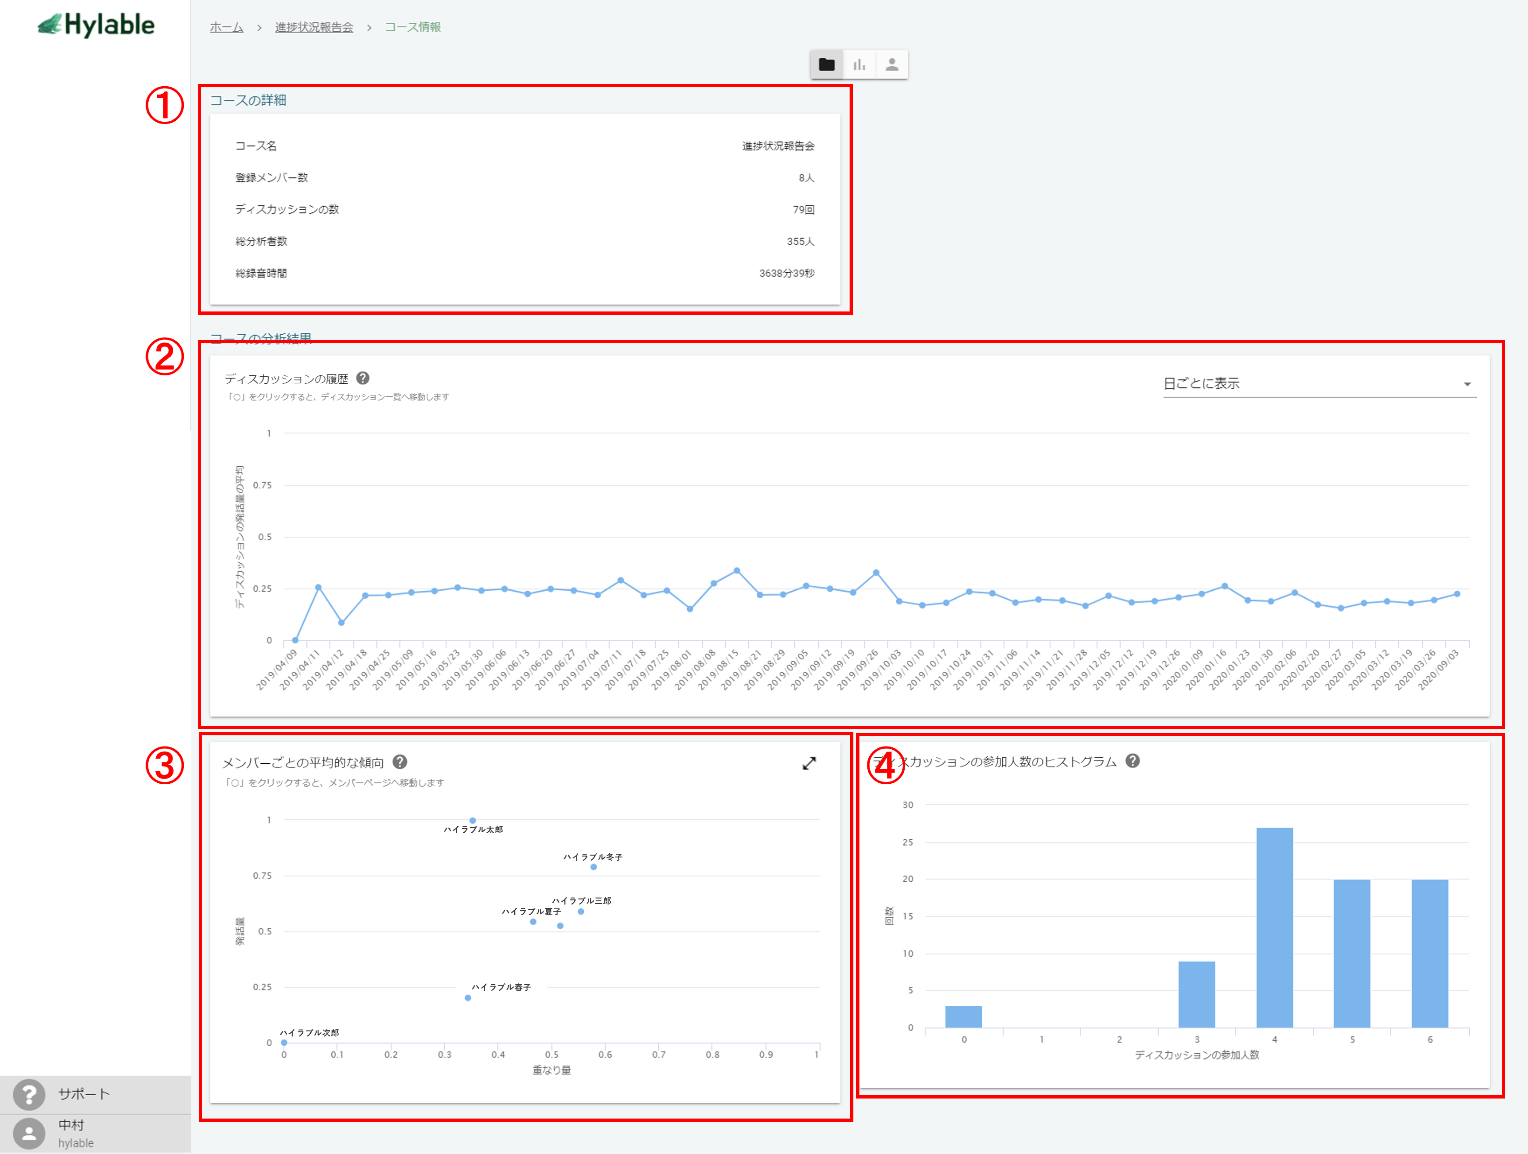This screenshot has width=1528, height=1154.
Task: Go to ホーム breadcrumb link
Action: (227, 27)
